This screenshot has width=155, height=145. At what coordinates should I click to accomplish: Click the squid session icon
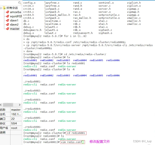click(8, 16)
